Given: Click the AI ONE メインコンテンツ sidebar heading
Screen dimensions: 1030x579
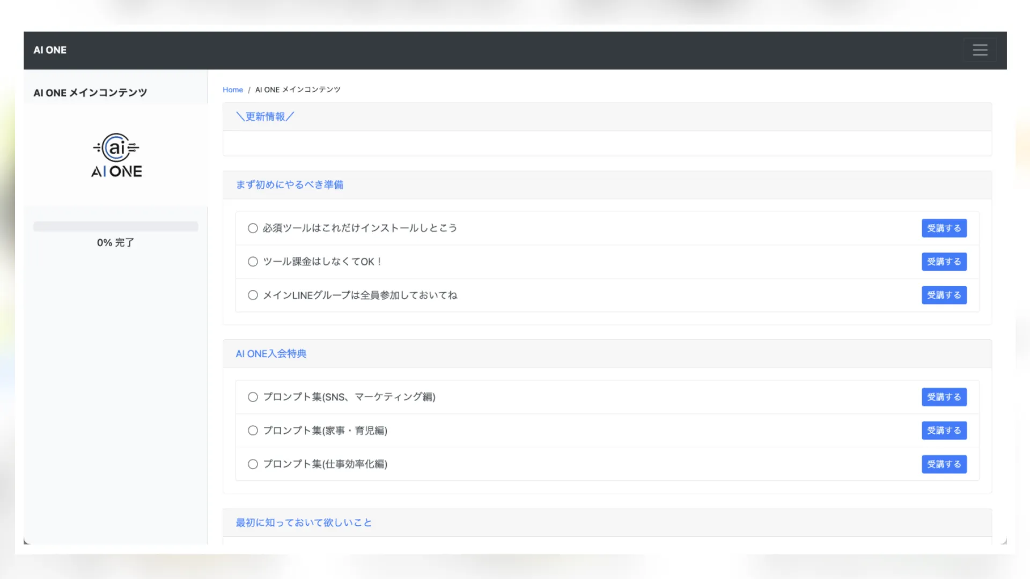Looking at the screenshot, I should click(x=90, y=93).
